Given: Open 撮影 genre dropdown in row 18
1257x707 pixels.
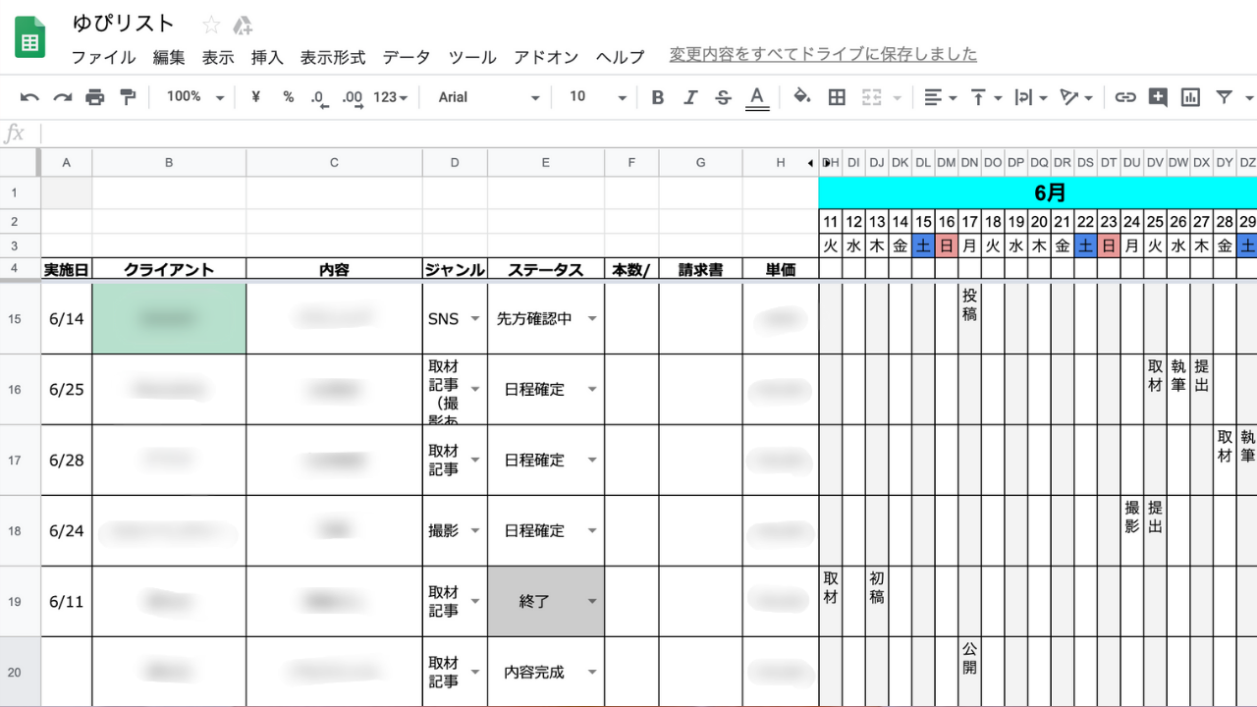Looking at the screenshot, I should pyautogui.click(x=475, y=531).
